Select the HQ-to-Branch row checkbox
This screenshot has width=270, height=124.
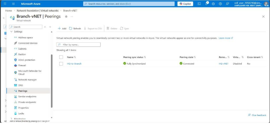61,64
